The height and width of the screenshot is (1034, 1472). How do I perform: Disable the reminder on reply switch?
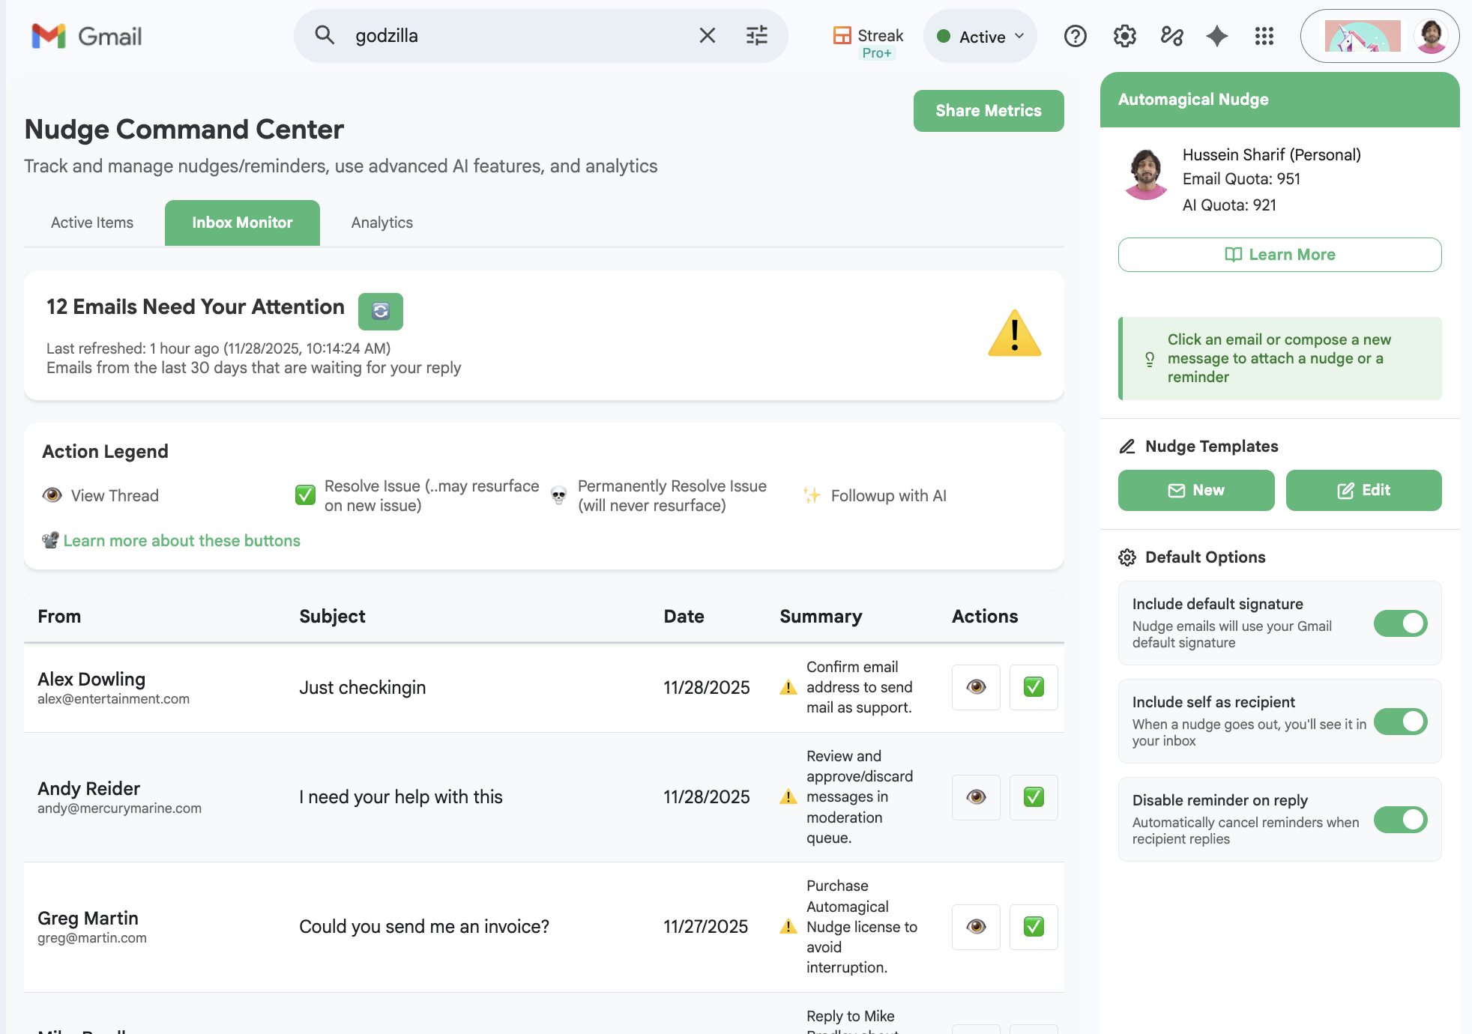1400,820
